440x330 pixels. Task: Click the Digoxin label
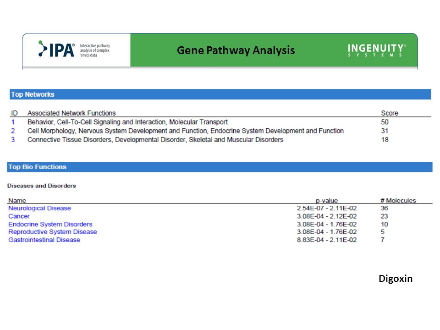396,279
